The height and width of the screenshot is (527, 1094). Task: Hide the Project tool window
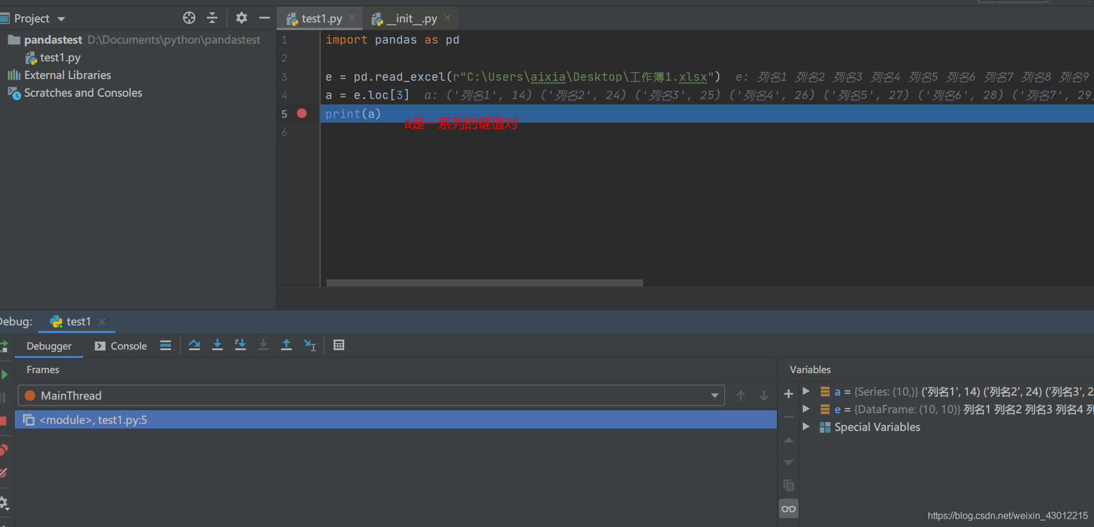265,18
